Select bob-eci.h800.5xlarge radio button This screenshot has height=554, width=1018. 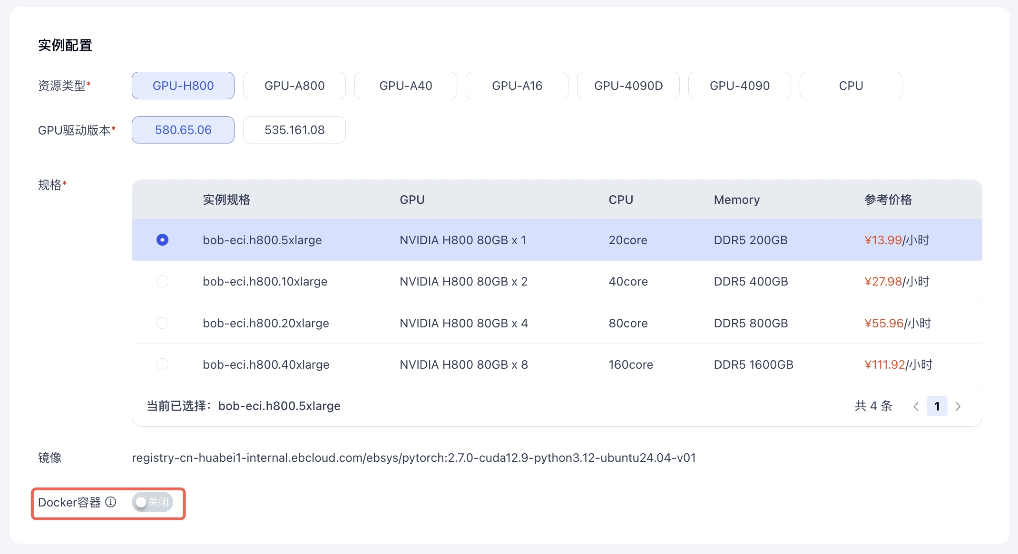162,240
